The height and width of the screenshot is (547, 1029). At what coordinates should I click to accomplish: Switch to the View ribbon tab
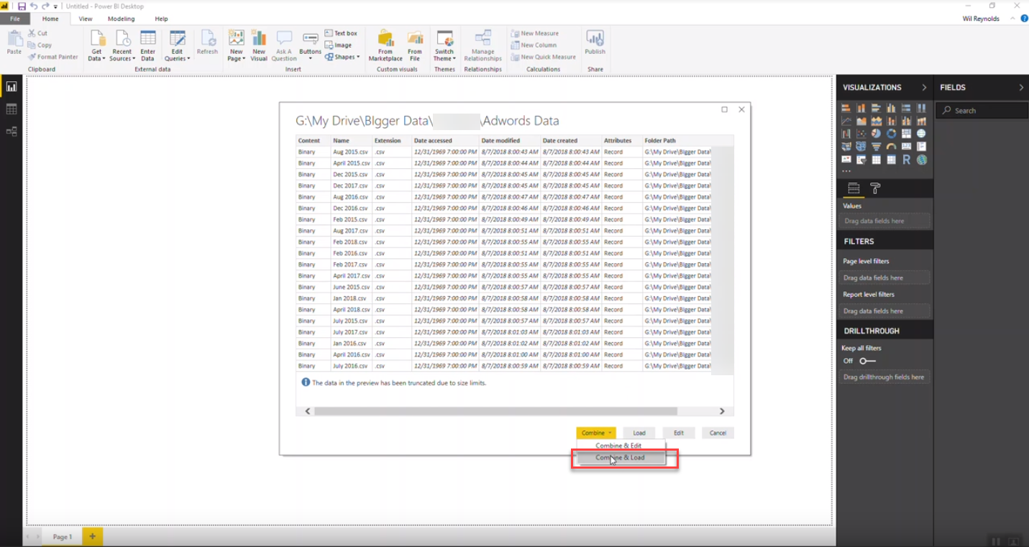coord(86,19)
